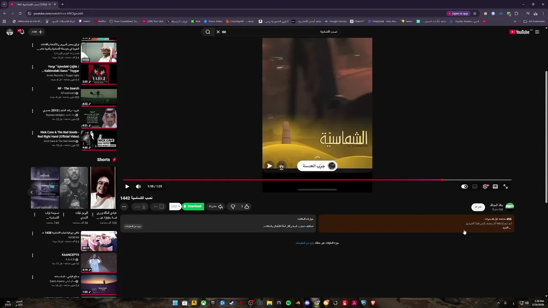The width and height of the screenshot is (548, 308).
Task: Click the subscribe (اشتراك) button
Action: (478, 207)
